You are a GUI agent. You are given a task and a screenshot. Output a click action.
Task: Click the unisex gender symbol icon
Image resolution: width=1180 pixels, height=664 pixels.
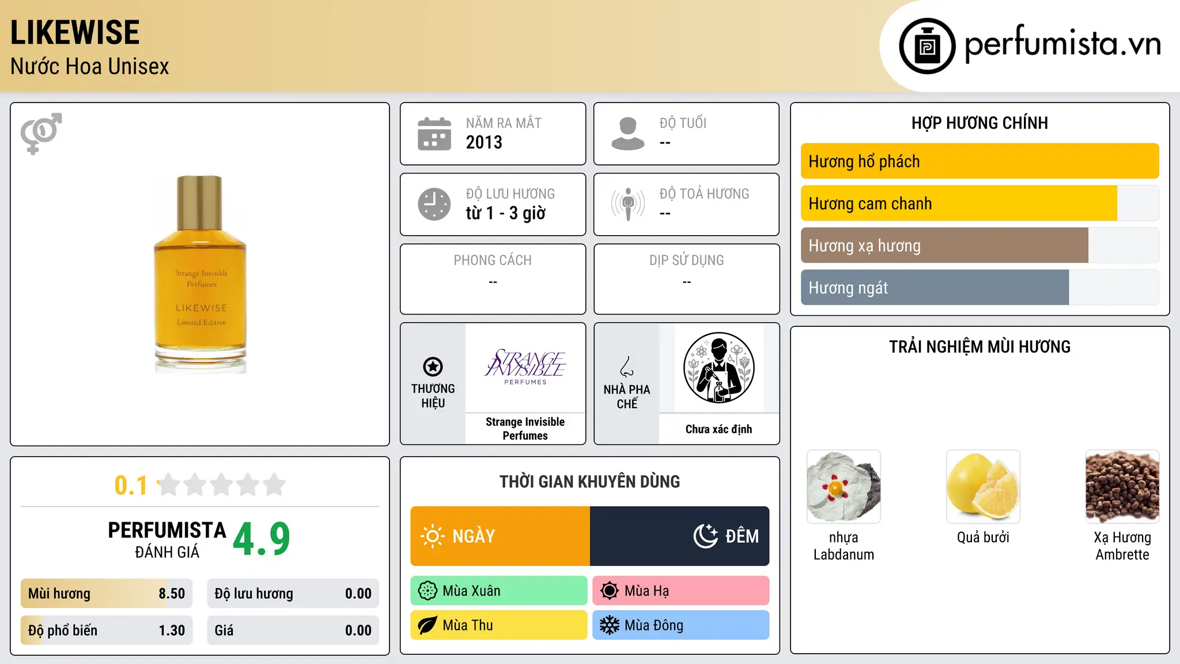point(41,133)
